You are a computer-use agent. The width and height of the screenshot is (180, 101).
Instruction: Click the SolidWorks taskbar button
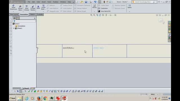coord(64,98)
